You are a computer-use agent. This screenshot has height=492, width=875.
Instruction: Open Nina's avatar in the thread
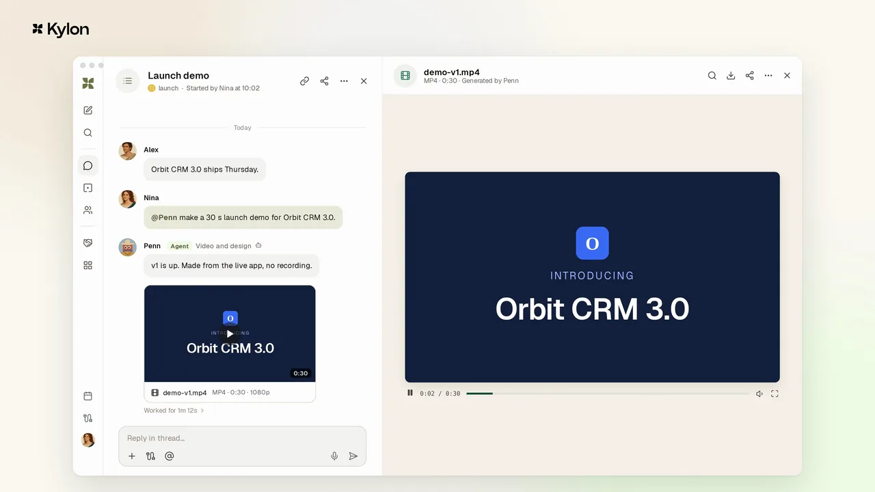(x=128, y=199)
